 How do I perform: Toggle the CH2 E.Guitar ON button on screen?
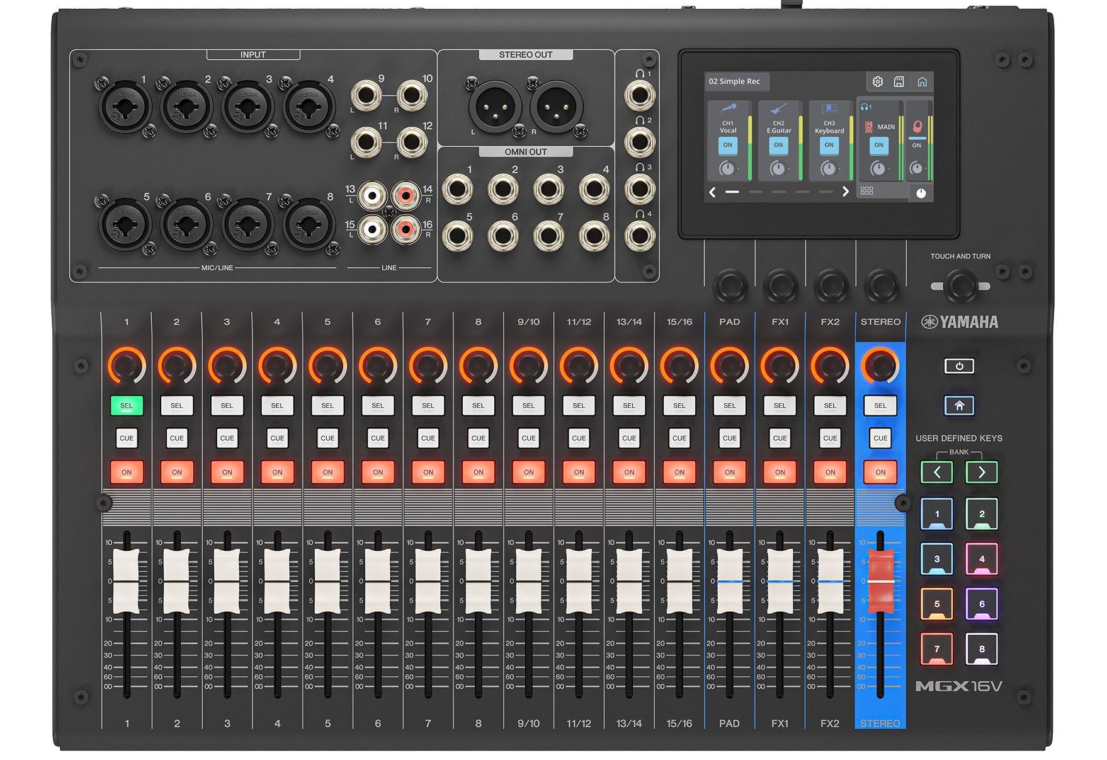[778, 145]
